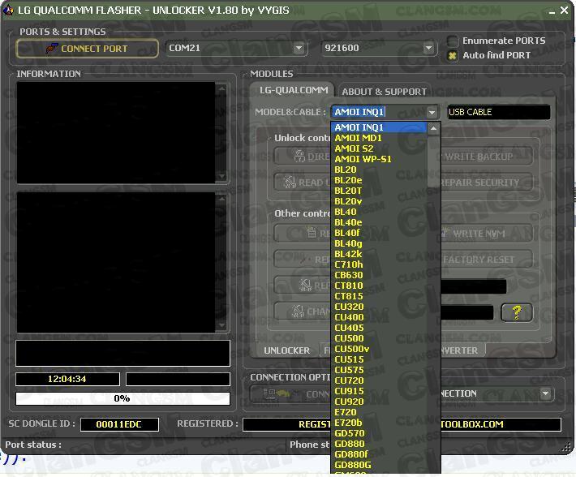Select BL20v in the model list
This screenshot has width=576, height=477.
tap(379, 201)
